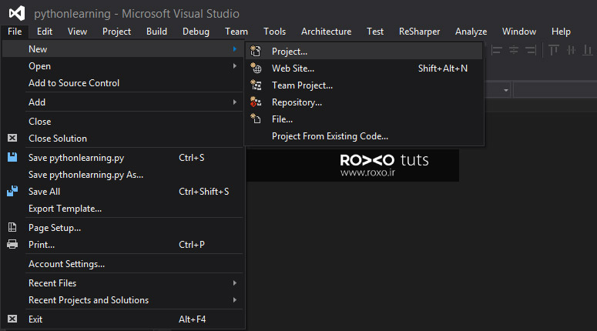597x331 pixels.
Task: Expand Recent Projects and Solutions arrow
Action: pyautogui.click(x=234, y=299)
